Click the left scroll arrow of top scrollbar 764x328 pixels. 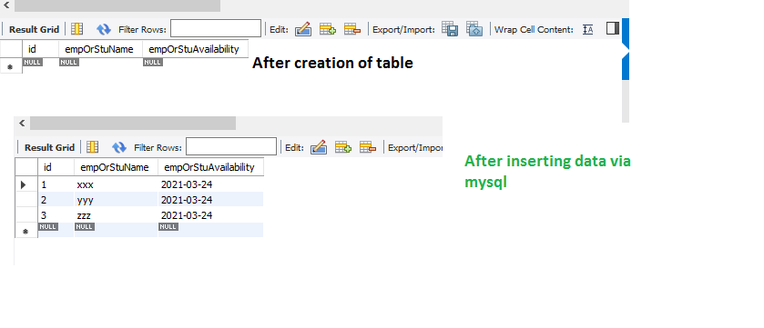point(5,5)
